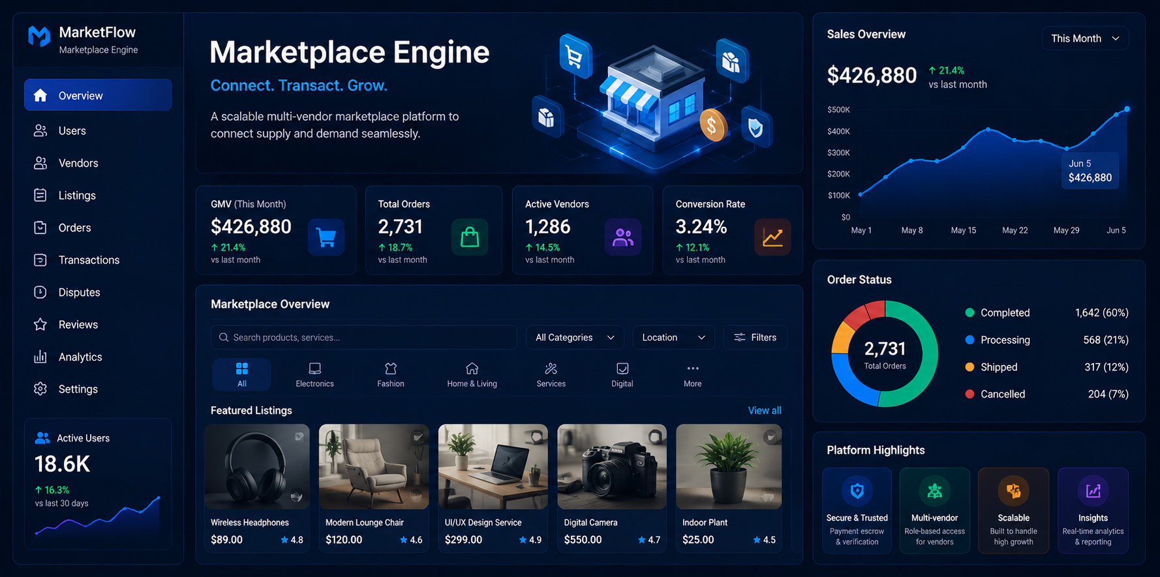This screenshot has height=577, width=1160.
Task: Open the Disputes clock icon
Action: [40, 292]
